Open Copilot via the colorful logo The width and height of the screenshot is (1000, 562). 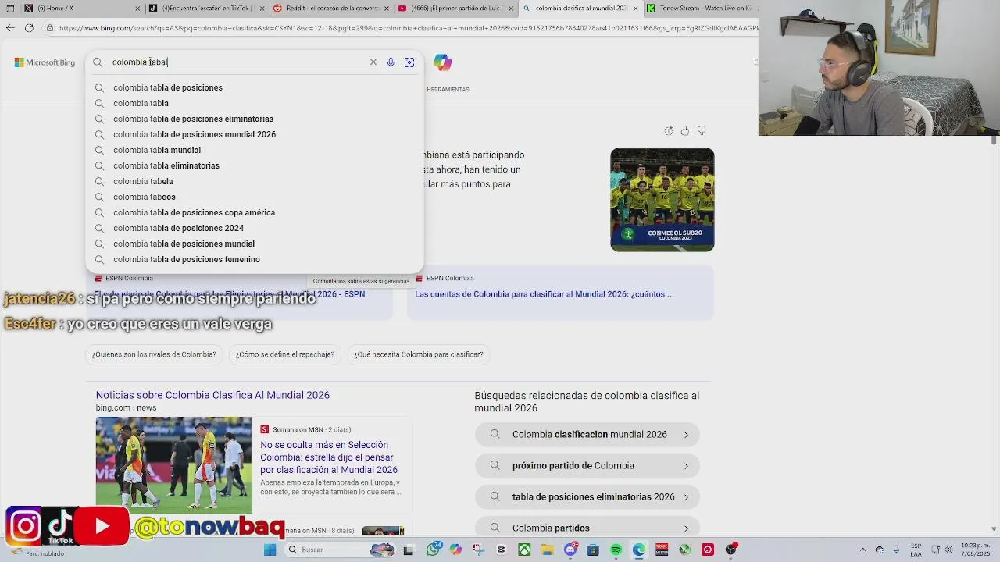coord(443,62)
